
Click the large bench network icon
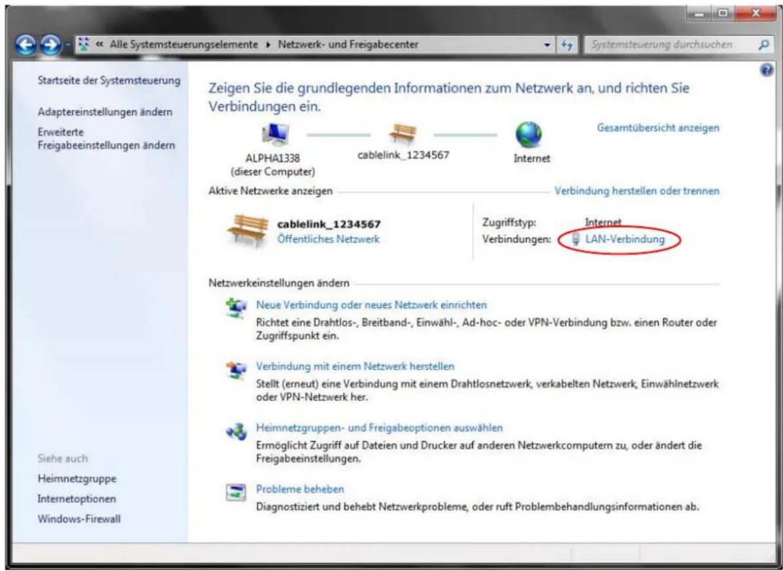247,231
